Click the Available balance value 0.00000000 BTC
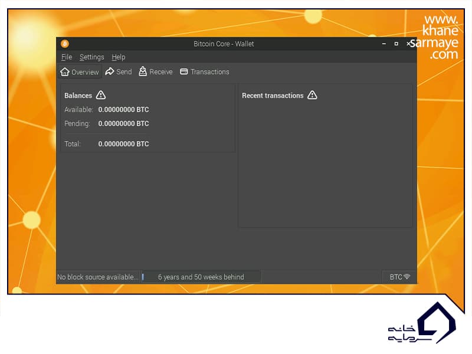This screenshot has height=354, width=472. click(123, 110)
